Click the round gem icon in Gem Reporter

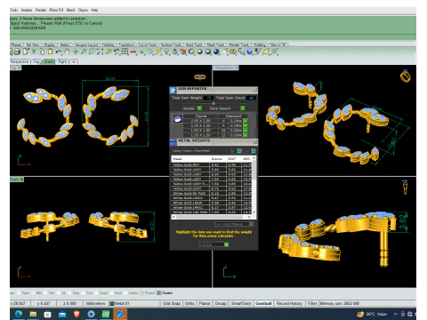click(x=177, y=119)
